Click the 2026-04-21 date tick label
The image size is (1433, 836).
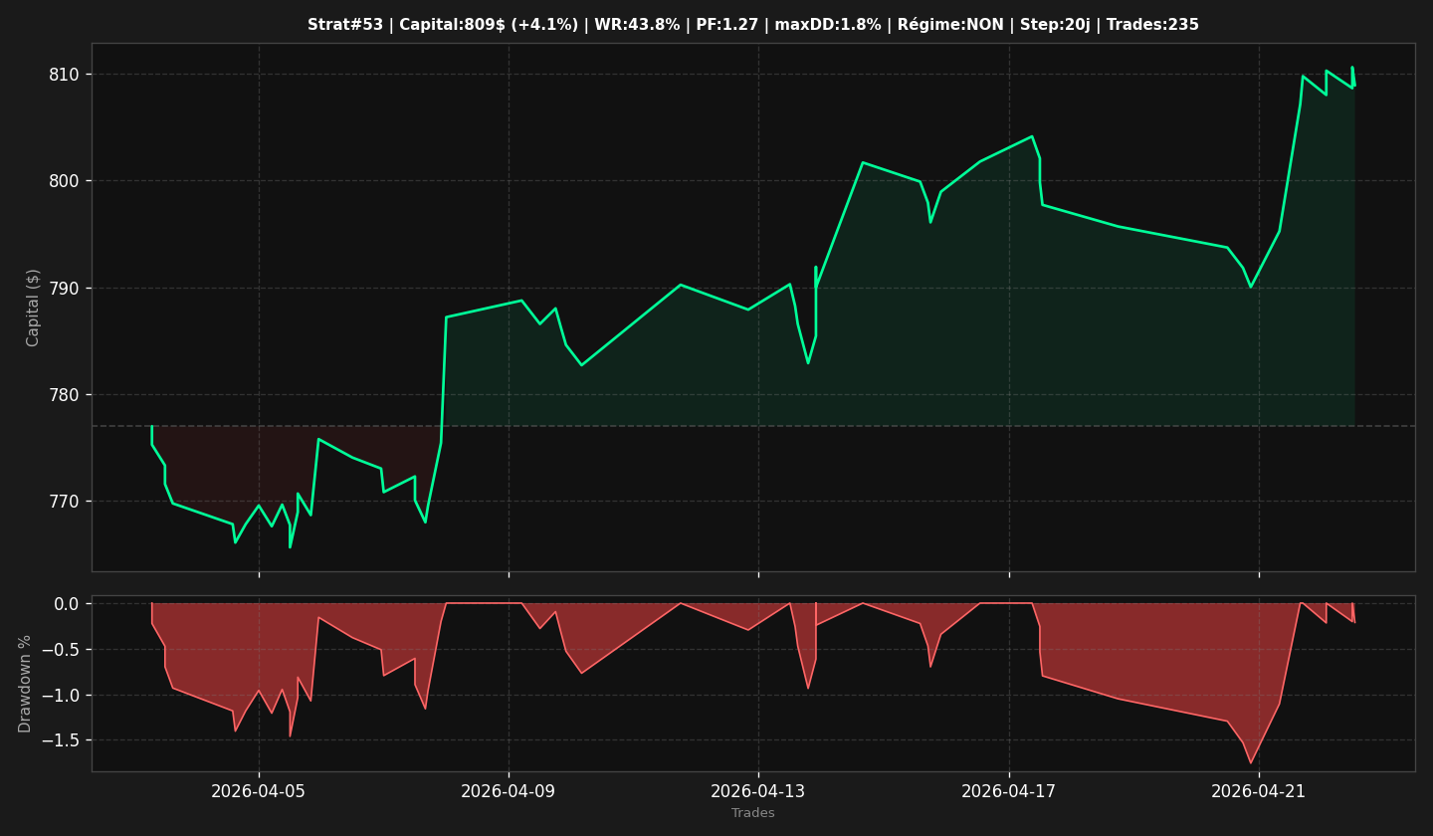pos(1259,792)
